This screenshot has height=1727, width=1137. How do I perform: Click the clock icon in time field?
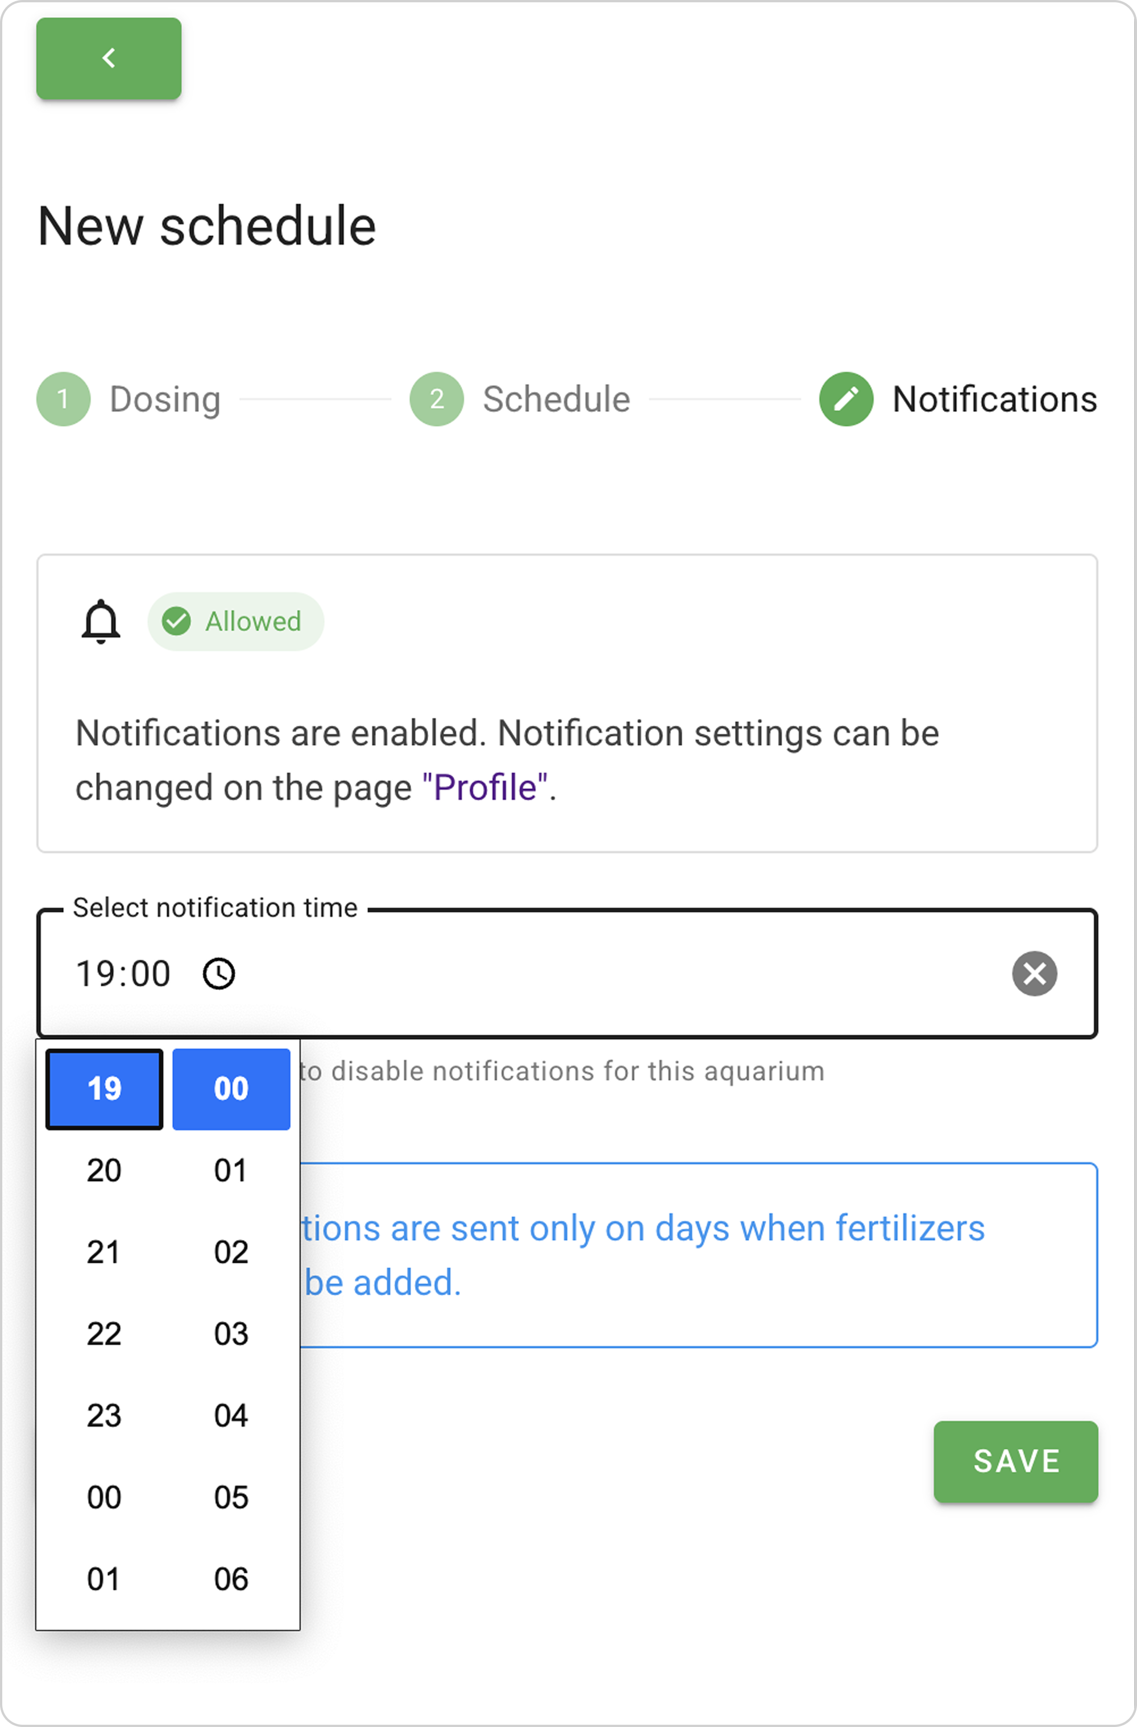[218, 974]
